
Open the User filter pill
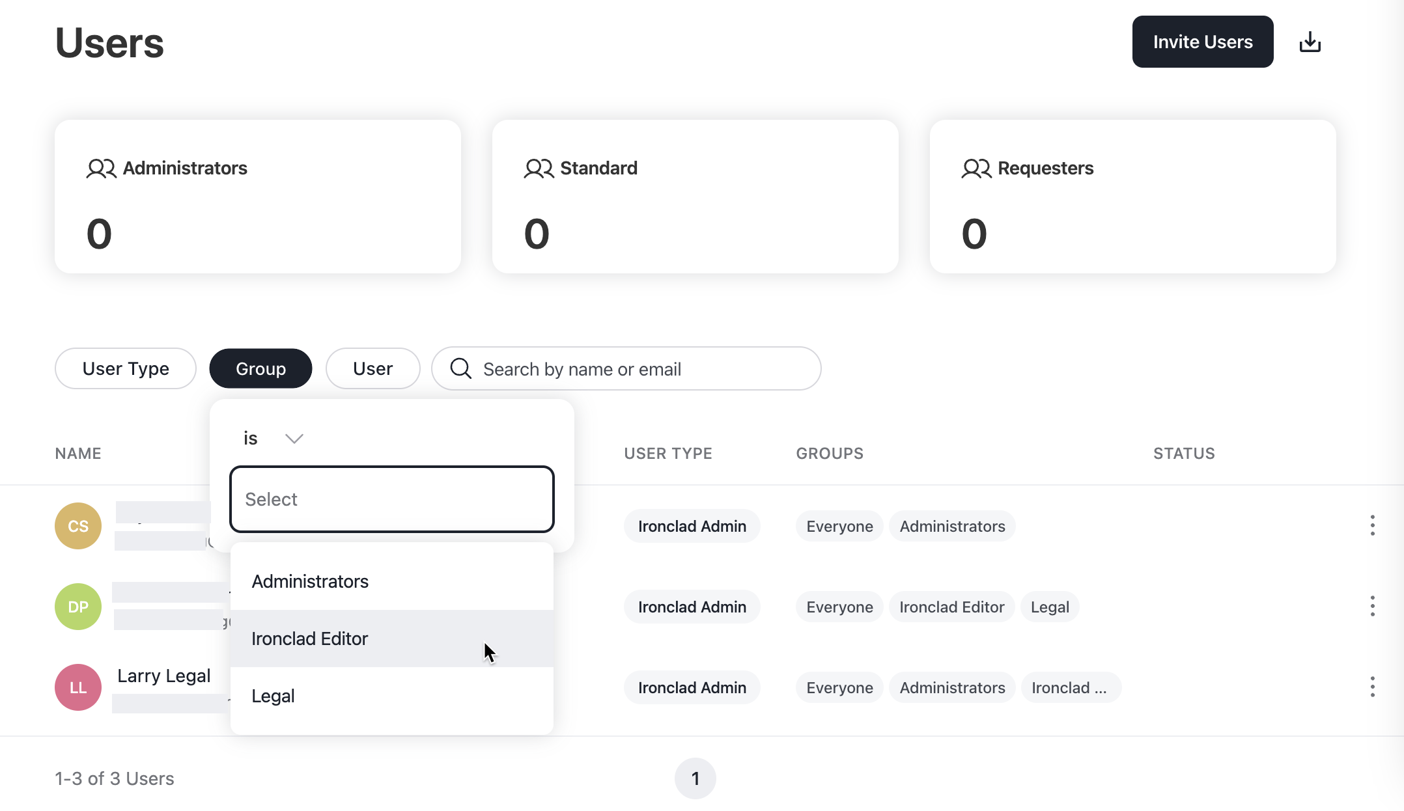tap(372, 368)
